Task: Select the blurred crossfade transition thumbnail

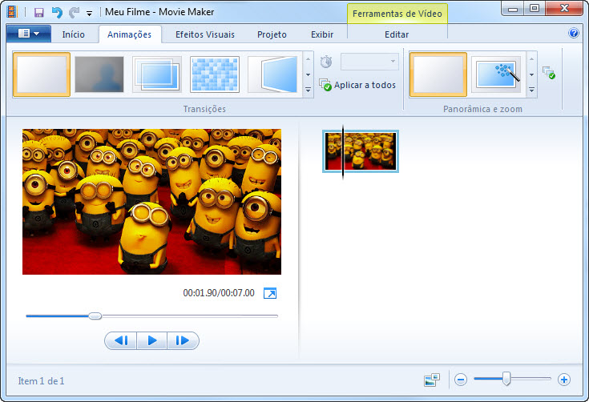Action: click(x=99, y=74)
